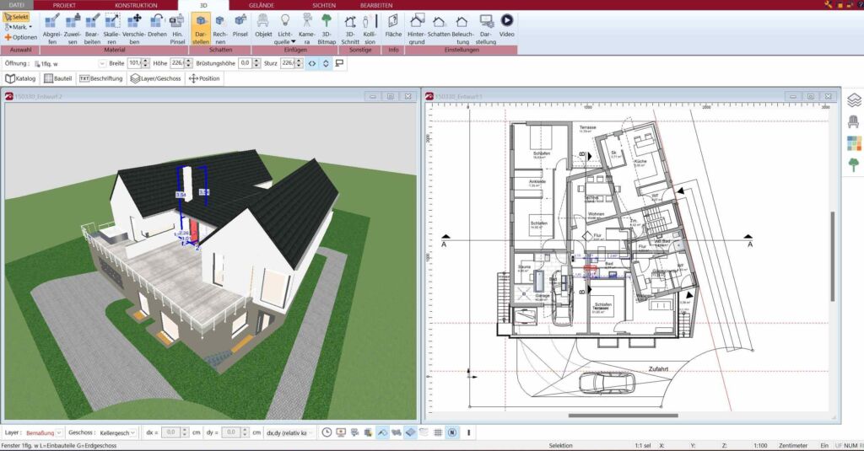Start the Video tool
The image size is (864, 451).
point(506,26)
